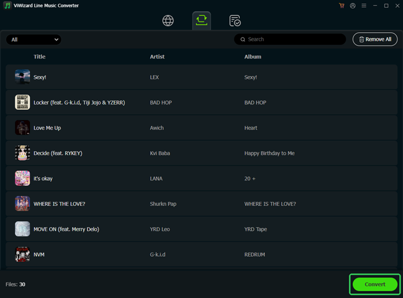The width and height of the screenshot is (403, 298).
Task: Remove all tracks from the list
Action: 375,39
